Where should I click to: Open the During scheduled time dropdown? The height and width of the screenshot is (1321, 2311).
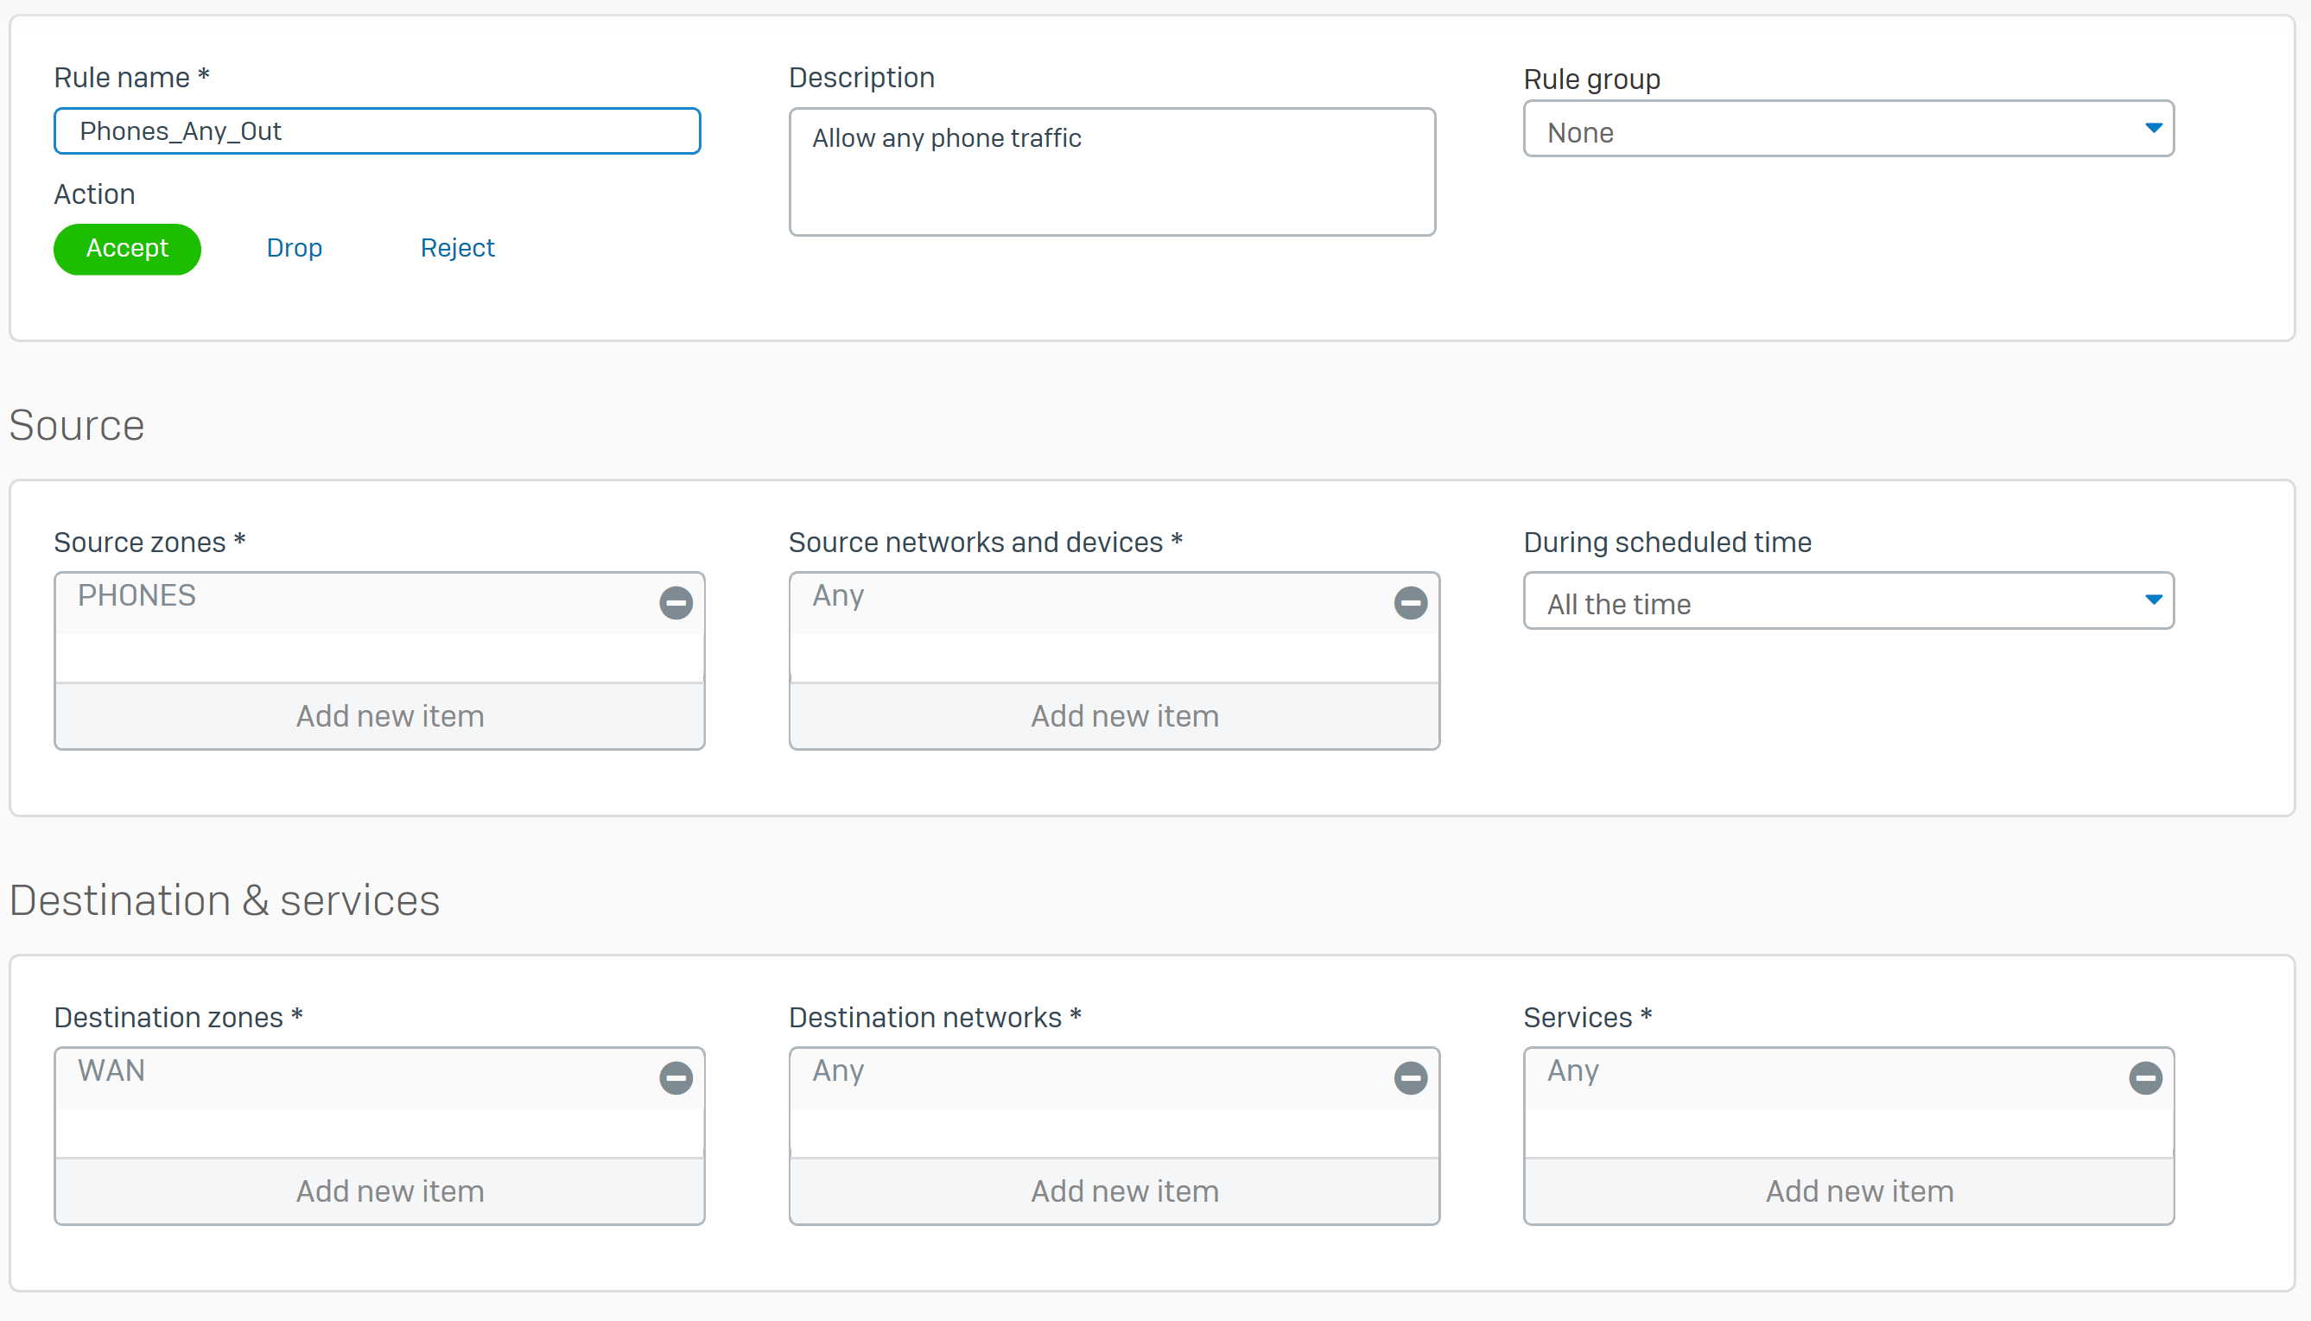[1849, 600]
